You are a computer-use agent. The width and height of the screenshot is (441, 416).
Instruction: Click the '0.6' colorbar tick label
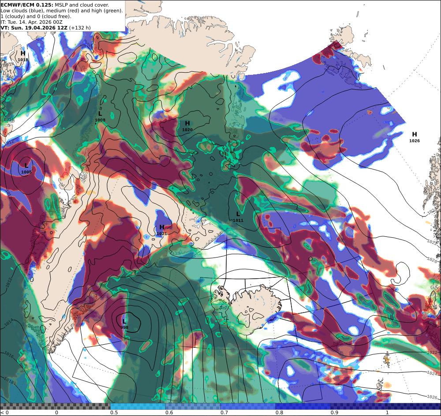click(x=169, y=412)
